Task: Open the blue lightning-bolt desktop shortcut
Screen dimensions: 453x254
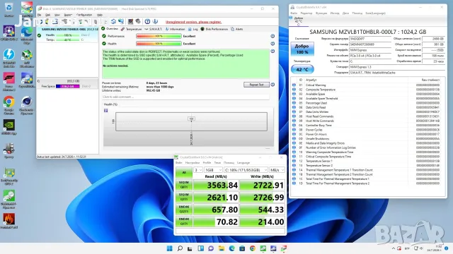Action: [9, 58]
